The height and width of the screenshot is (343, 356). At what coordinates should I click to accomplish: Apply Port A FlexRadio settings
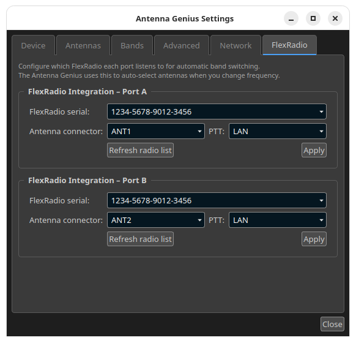(x=314, y=150)
